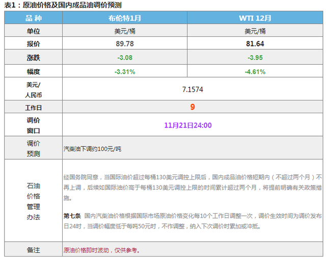Select the forecast text 汽柴油下调约100元/吨
Image resolution: width=326 pixels, height=258 pixels.
click(92, 149)
